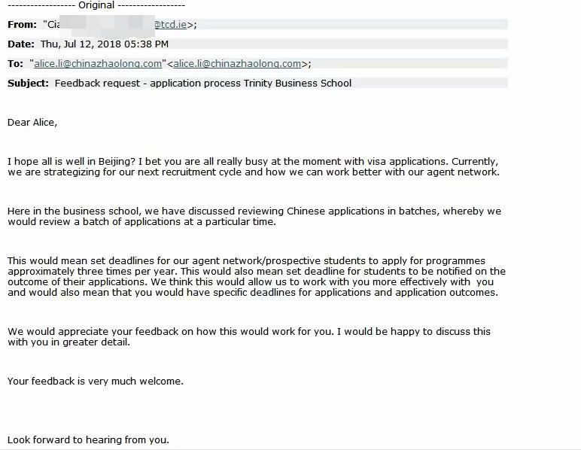Image resolution: width=581 pixels, height=450 pixels.
Task: Click the closing line "Look forward to hearing from you."
Action: pos(88,439)
